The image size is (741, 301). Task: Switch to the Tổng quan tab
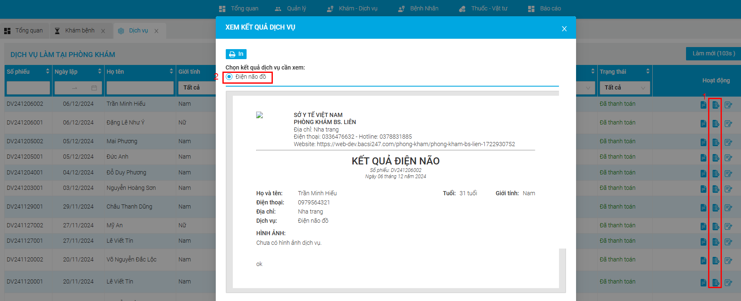[x=24, y=31]
